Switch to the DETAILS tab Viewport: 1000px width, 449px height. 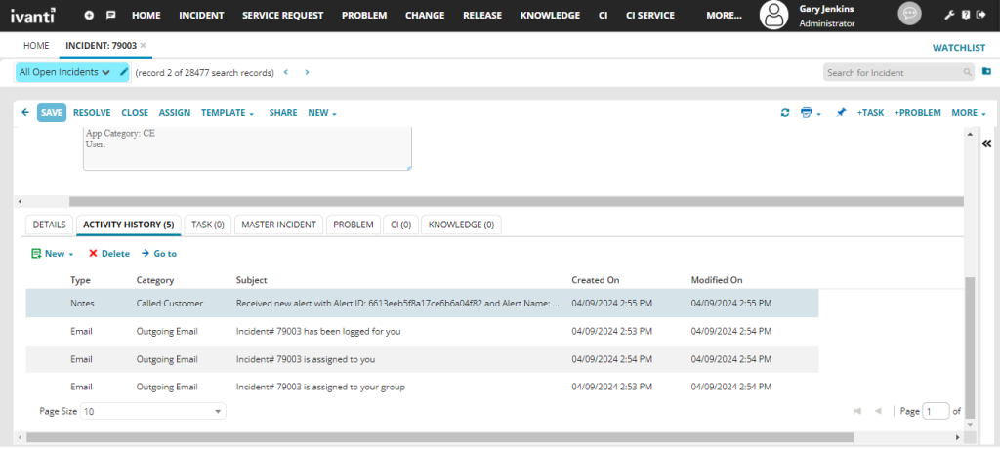point(49,224)
